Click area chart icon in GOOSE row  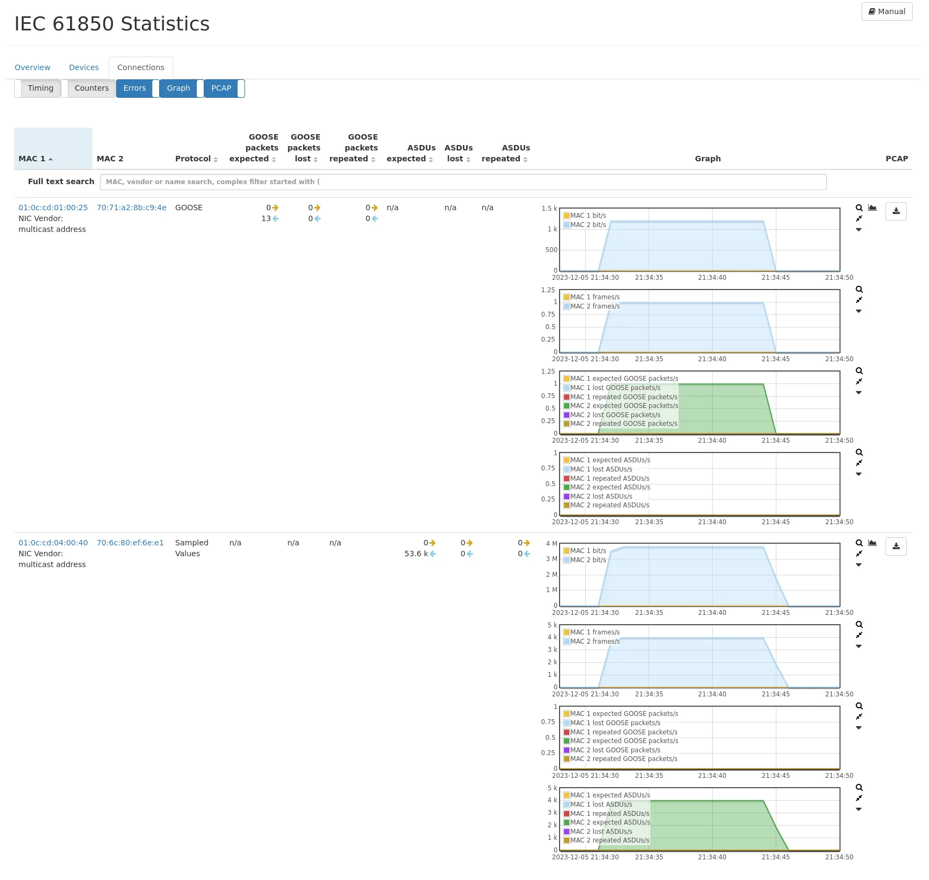[872, 208]
